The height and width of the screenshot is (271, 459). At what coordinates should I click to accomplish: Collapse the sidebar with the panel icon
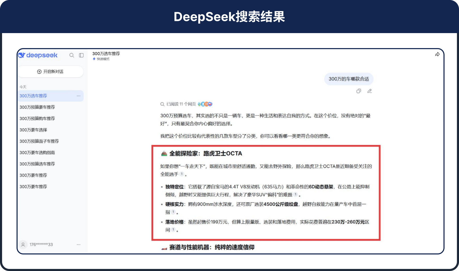81,55
